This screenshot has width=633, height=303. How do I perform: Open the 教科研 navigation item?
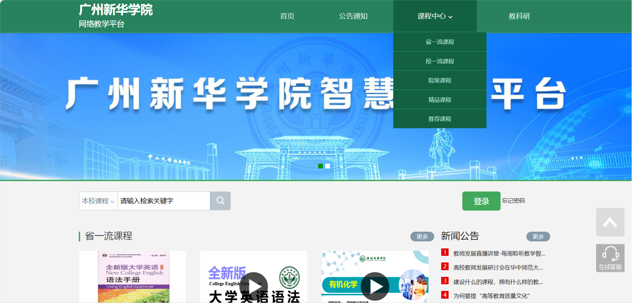point(519,16)
